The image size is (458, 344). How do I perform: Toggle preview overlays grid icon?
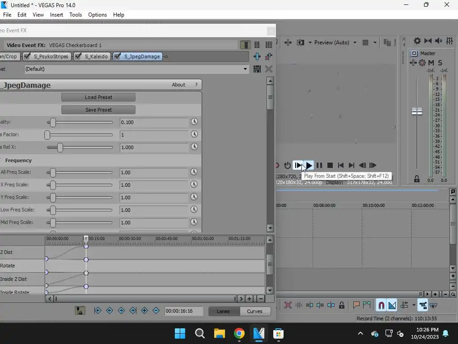[365, 43]
